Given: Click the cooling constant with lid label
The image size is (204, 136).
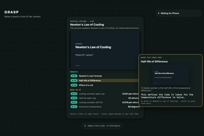Looking at the screenshot, I should (x=91, y=102).
